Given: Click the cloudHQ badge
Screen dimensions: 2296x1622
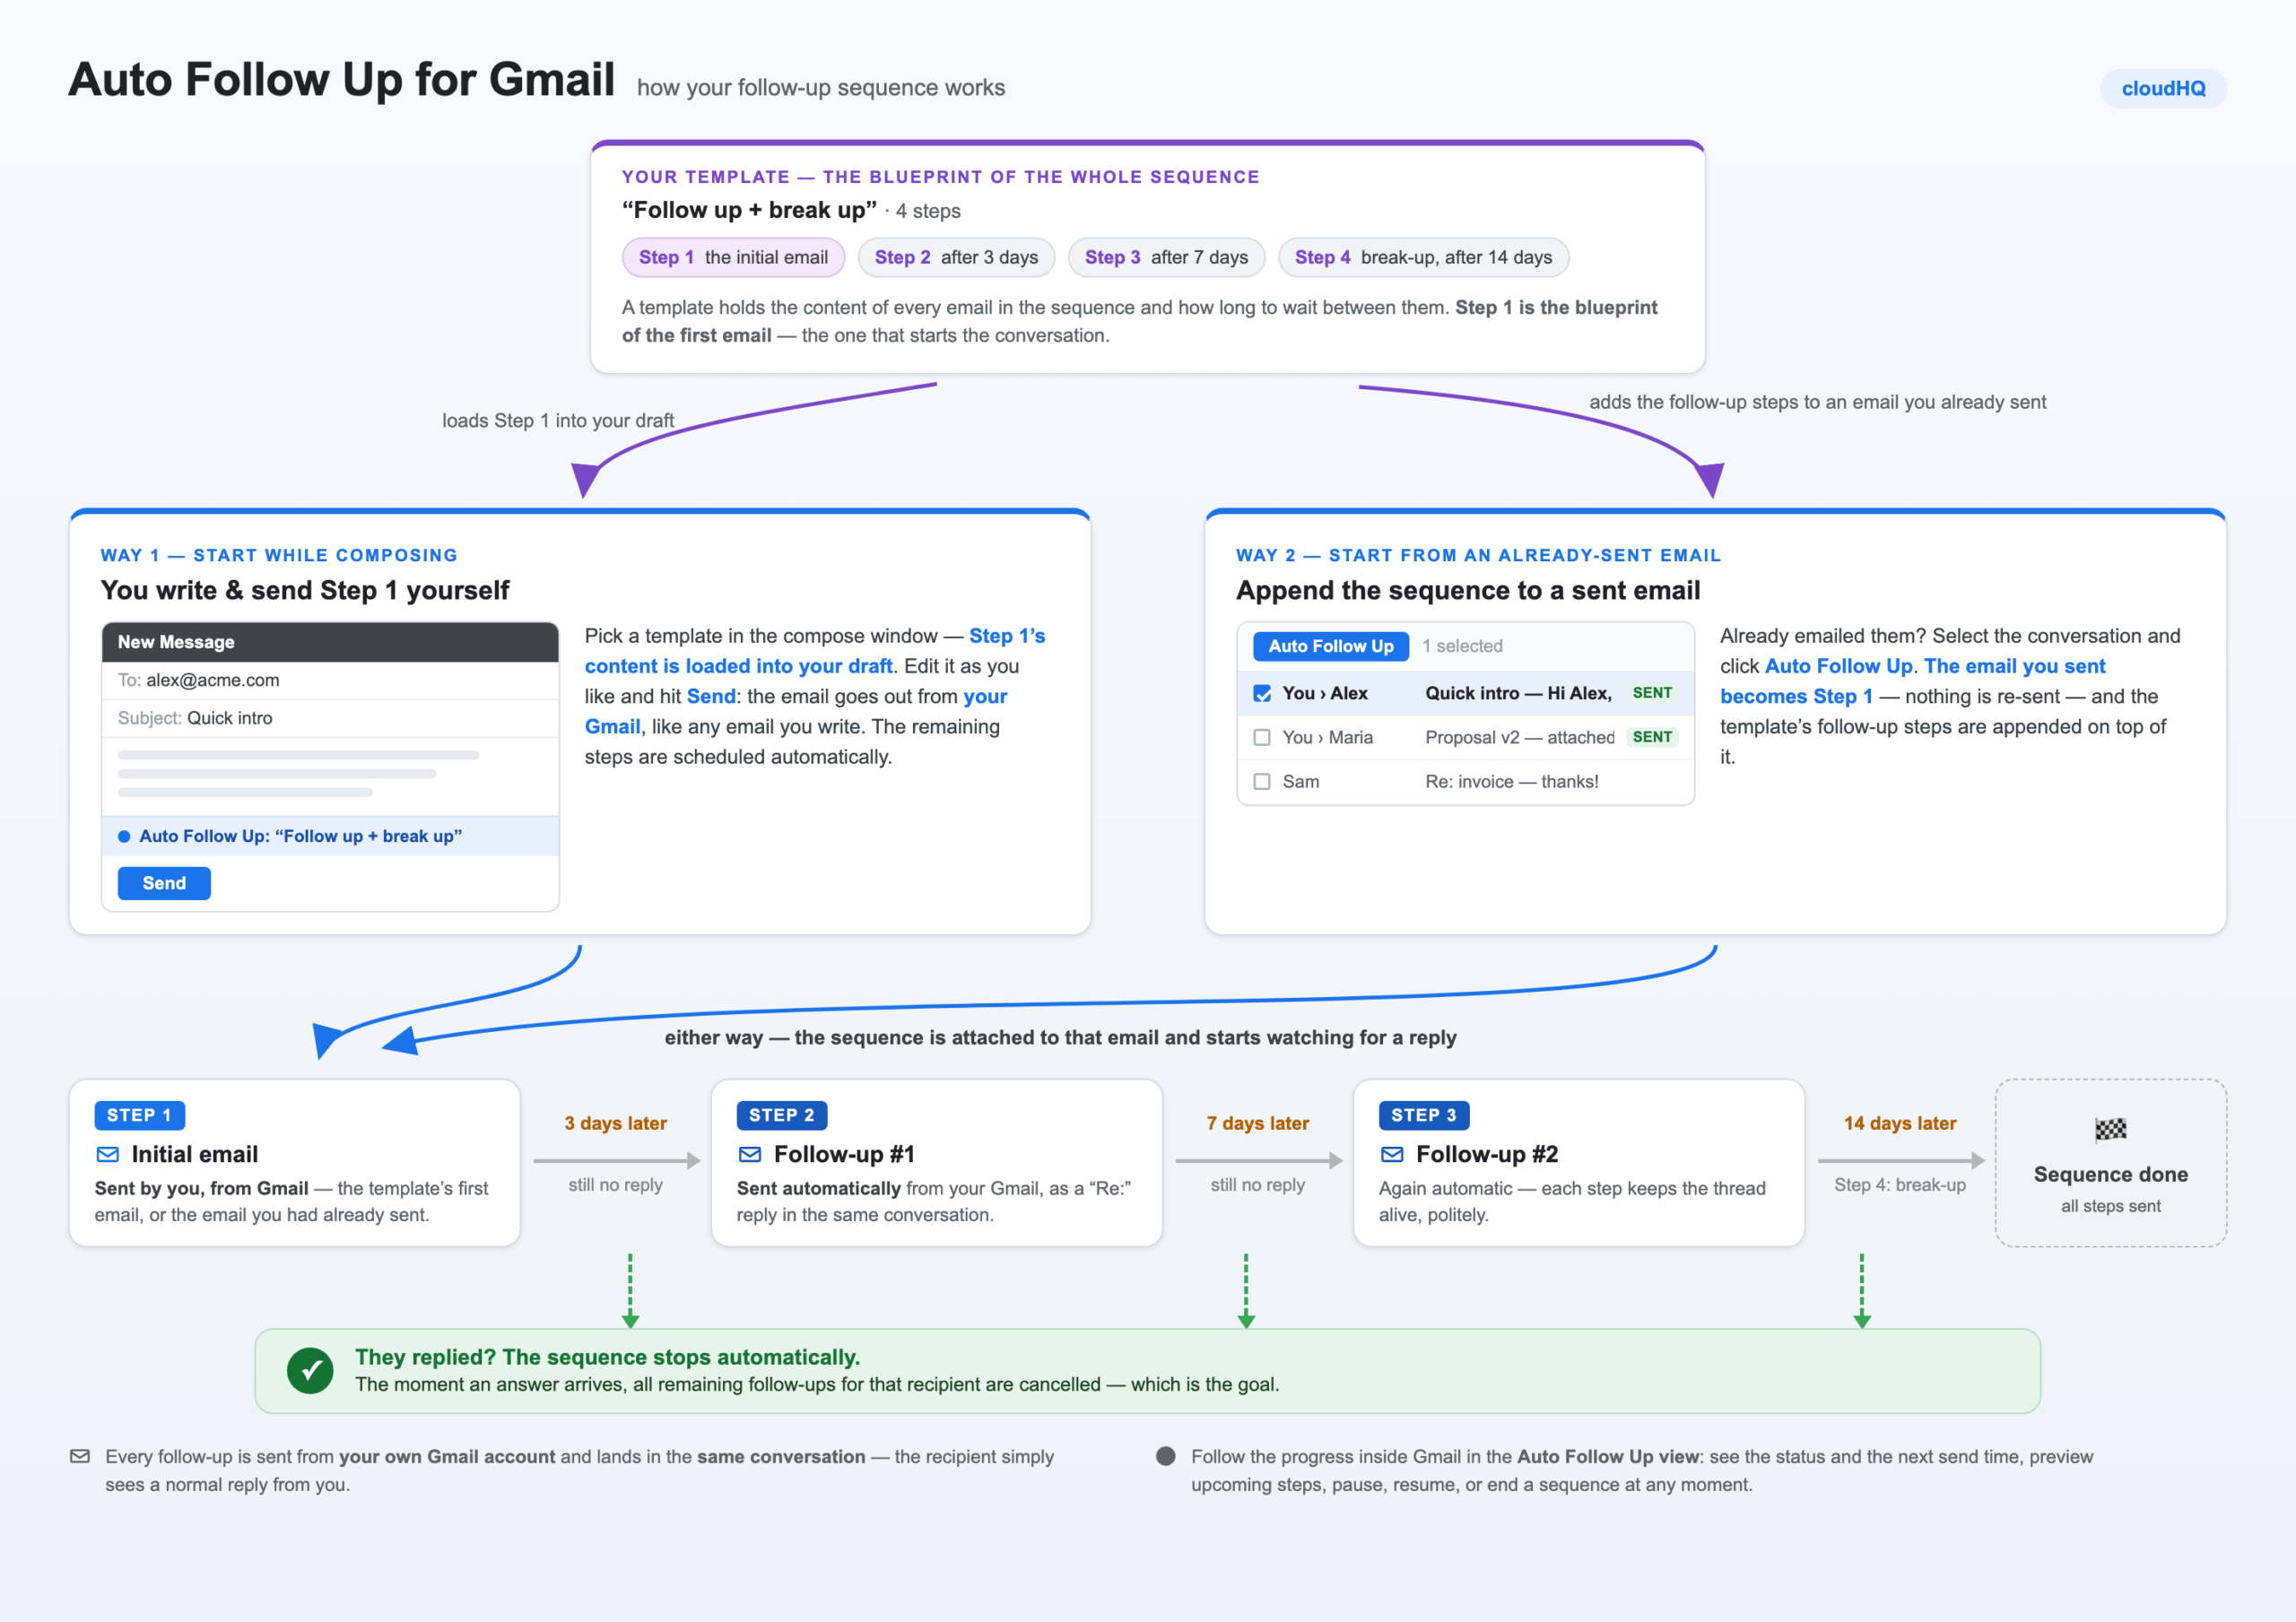Looking at the screenshot, I should pyautogui.click(x=2163, y=88).
